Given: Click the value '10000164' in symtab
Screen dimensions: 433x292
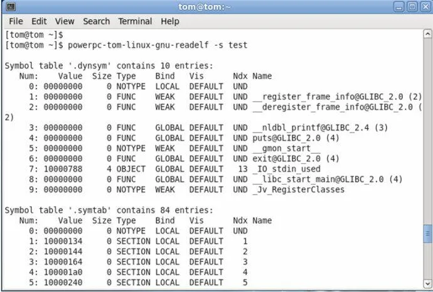Looking at the screenshot, I should 63,262.
